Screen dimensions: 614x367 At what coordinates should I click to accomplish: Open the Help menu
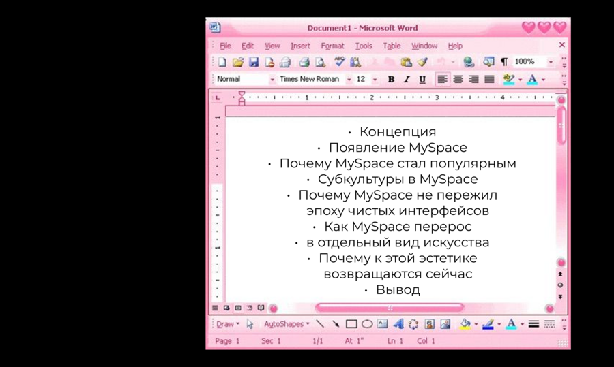(x=455, y=46)
